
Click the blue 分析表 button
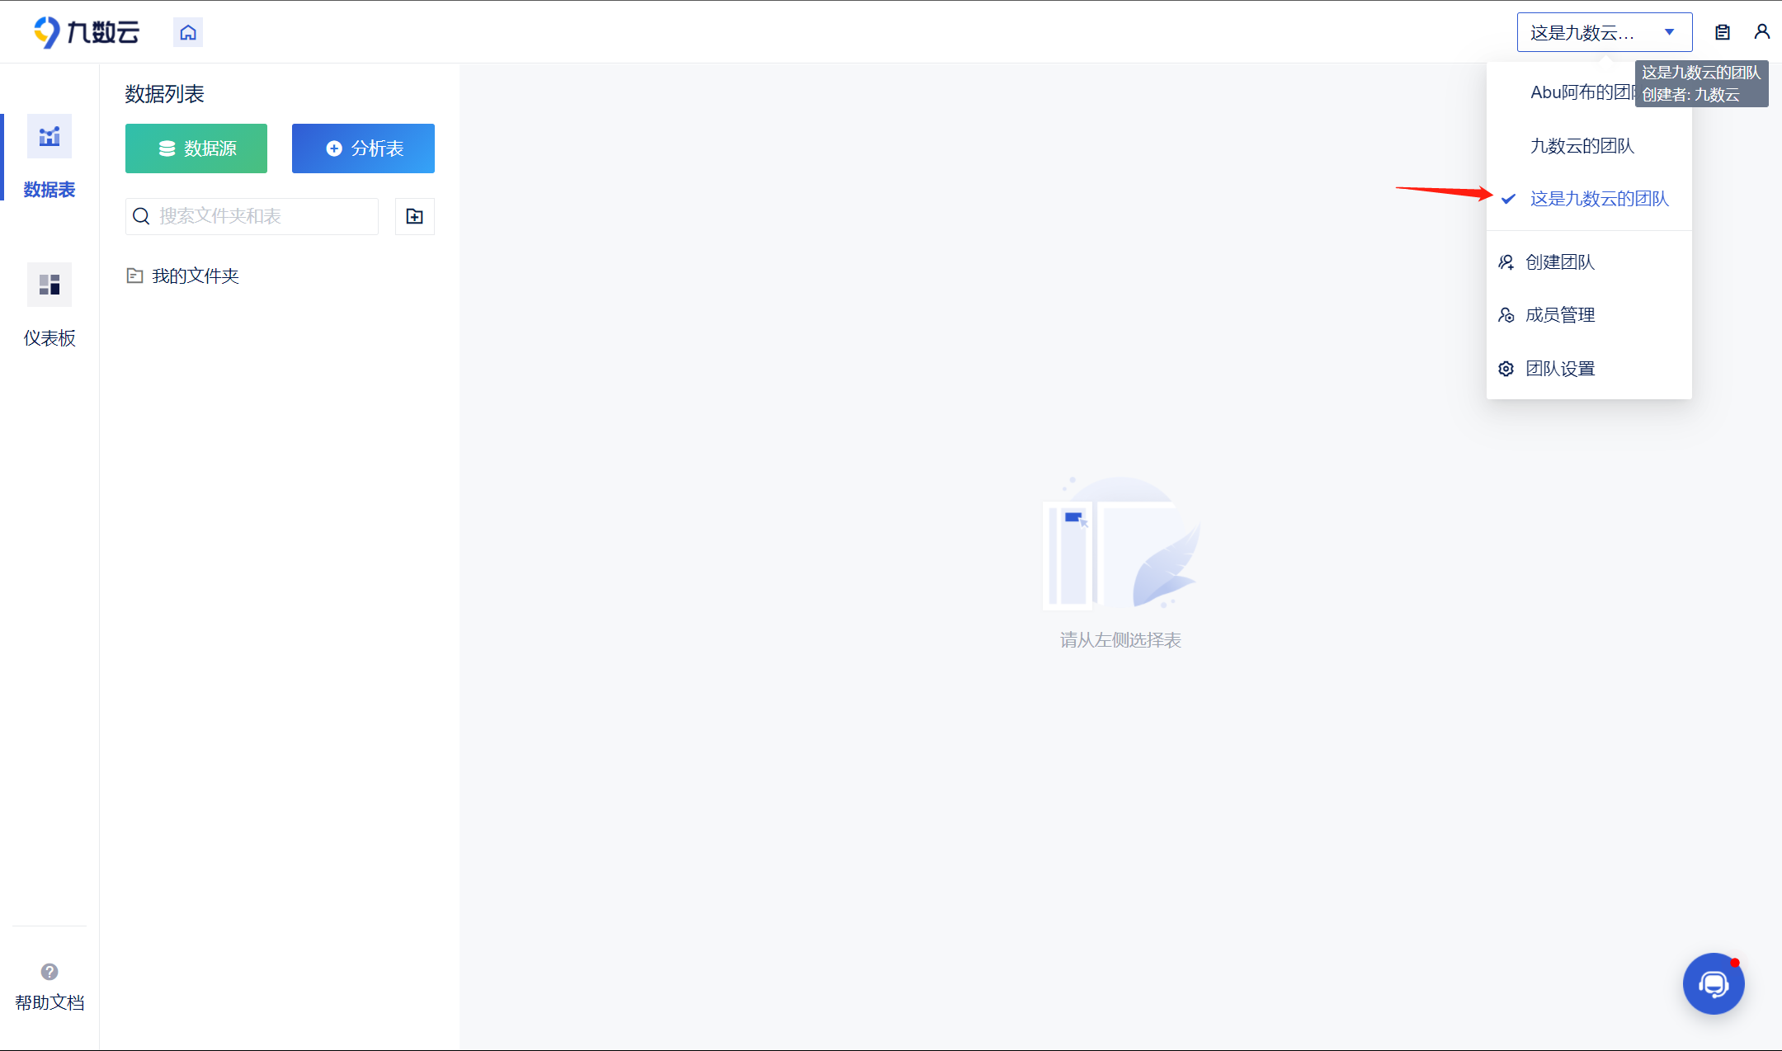[x=363, y=148]
